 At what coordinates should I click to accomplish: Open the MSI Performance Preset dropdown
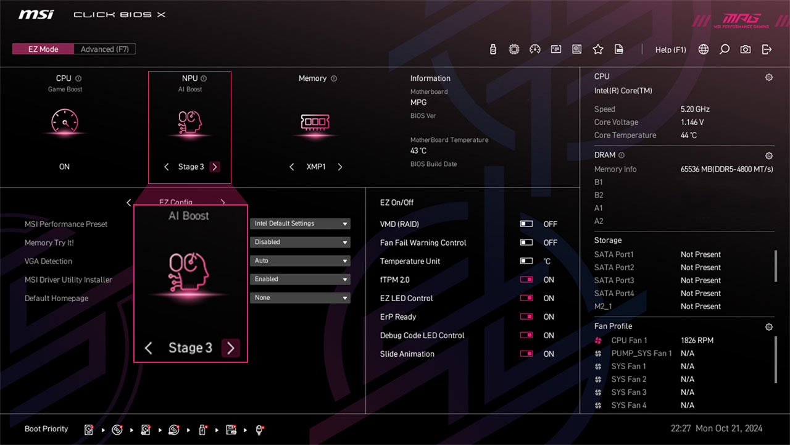pos(300,223)
